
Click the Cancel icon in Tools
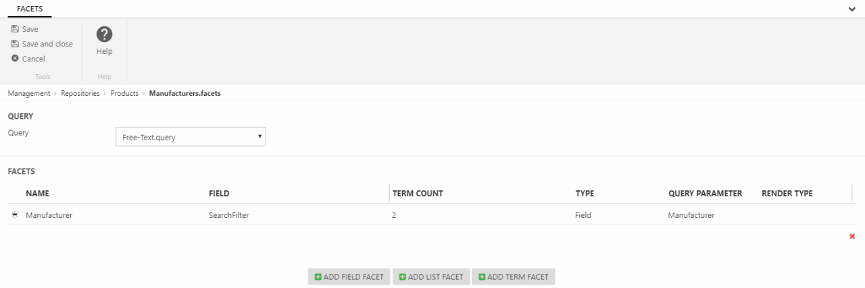click(x=15, y=59)
